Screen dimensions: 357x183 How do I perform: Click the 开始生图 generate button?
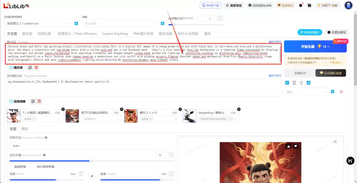pos(315,46)
